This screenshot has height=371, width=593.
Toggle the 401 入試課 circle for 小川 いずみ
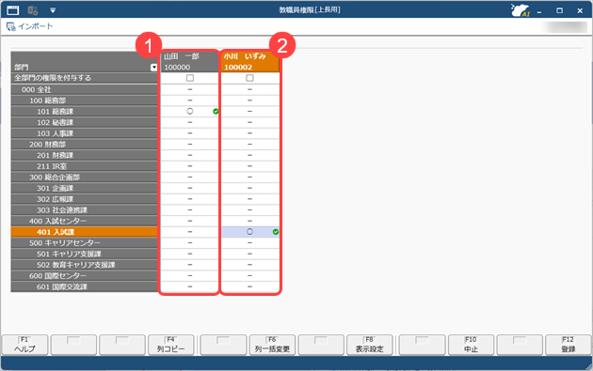(249, 232)
